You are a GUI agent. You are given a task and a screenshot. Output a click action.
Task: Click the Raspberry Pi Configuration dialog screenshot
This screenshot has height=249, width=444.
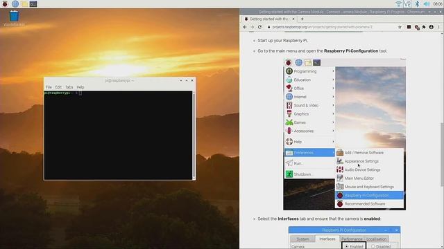pos(344,237)
